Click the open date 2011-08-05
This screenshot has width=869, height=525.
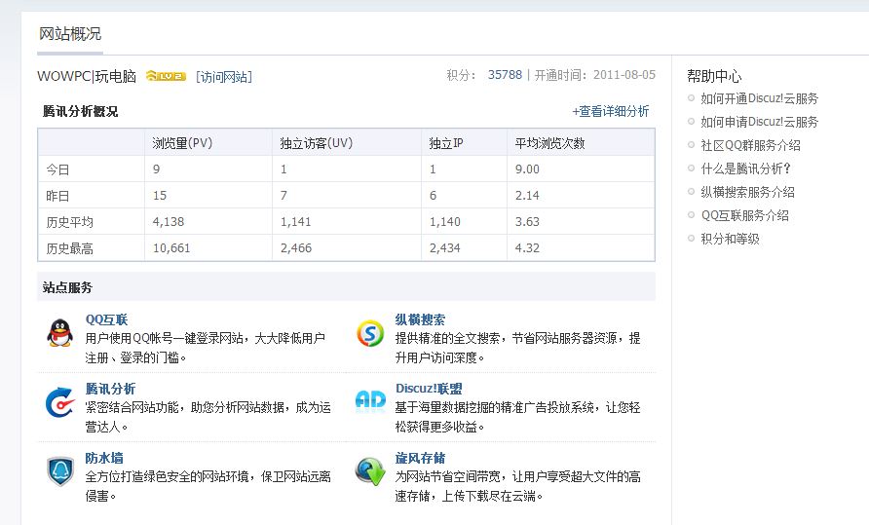click(x=624, y=75)
